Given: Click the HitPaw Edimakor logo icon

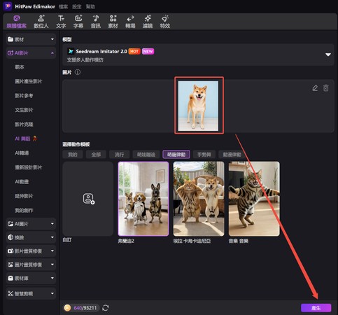Looking at the screenshot, I should (x=8, y=6).
